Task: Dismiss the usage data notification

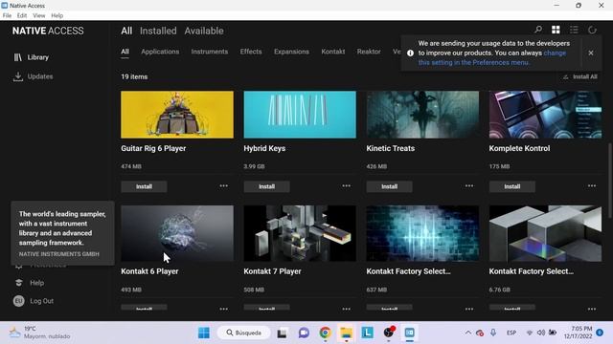Action: tap(591, 53)
